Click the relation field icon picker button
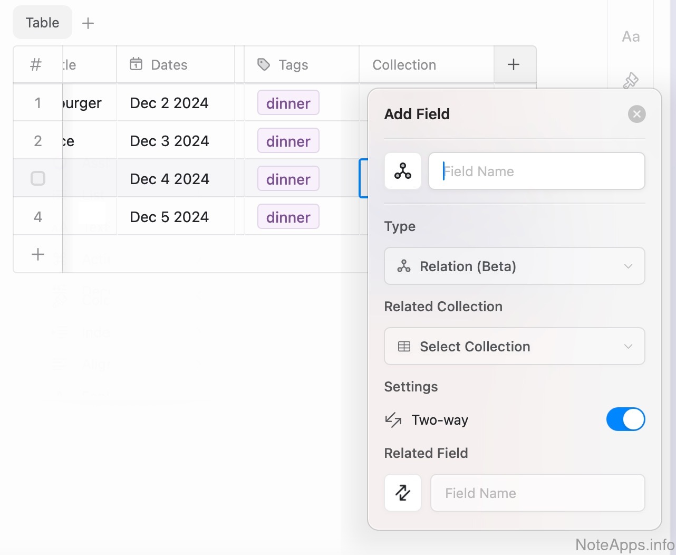 pos(403,171)
